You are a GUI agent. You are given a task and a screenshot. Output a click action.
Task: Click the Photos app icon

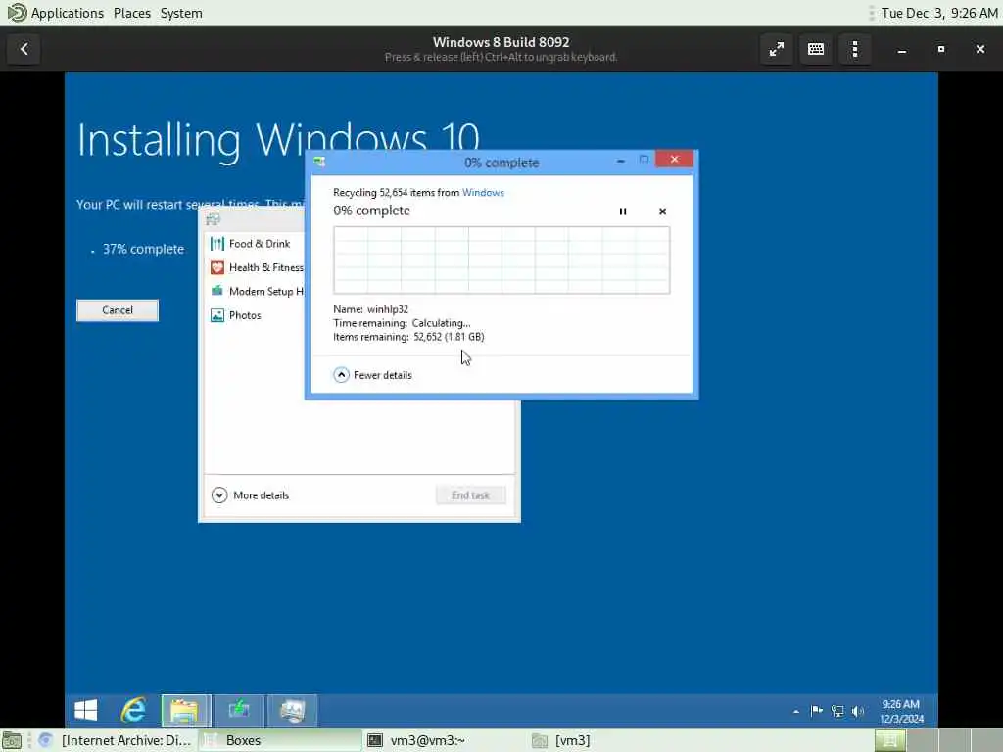point(217,315)
